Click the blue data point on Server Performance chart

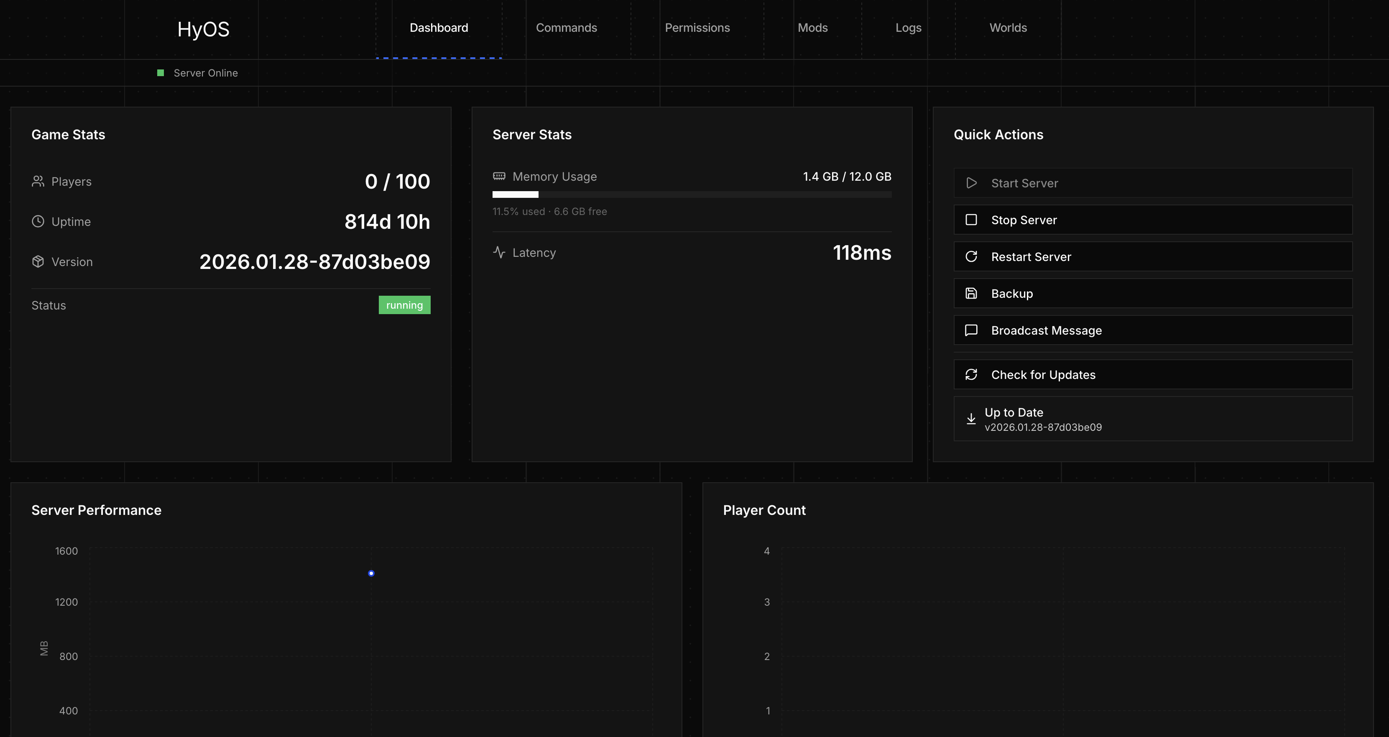click(x=371, y=573)
